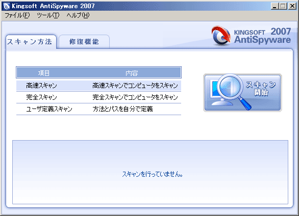Click the 方法とパスを自分で定義 description
This screenshot has width=299, height=216.
click(122, 109)
